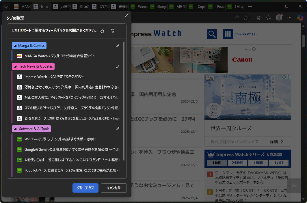This screenshot has width=307, height=203.
Task: Open the browser profile avatar icon
Action: (279, 18)
